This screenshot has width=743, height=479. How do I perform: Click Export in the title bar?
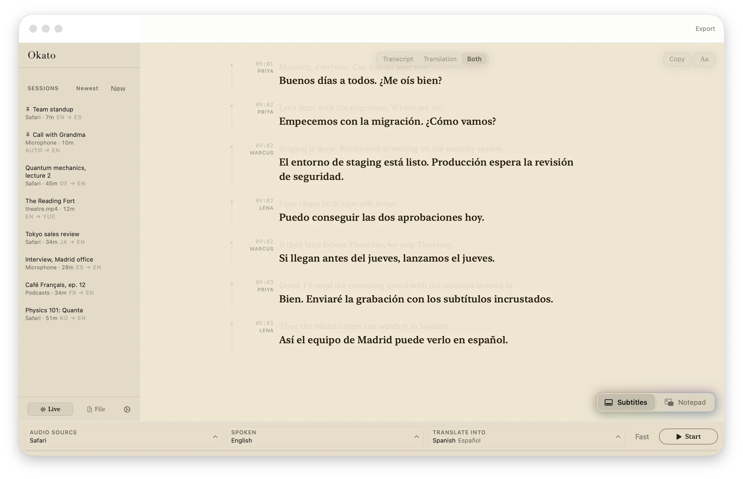point(705,29)
